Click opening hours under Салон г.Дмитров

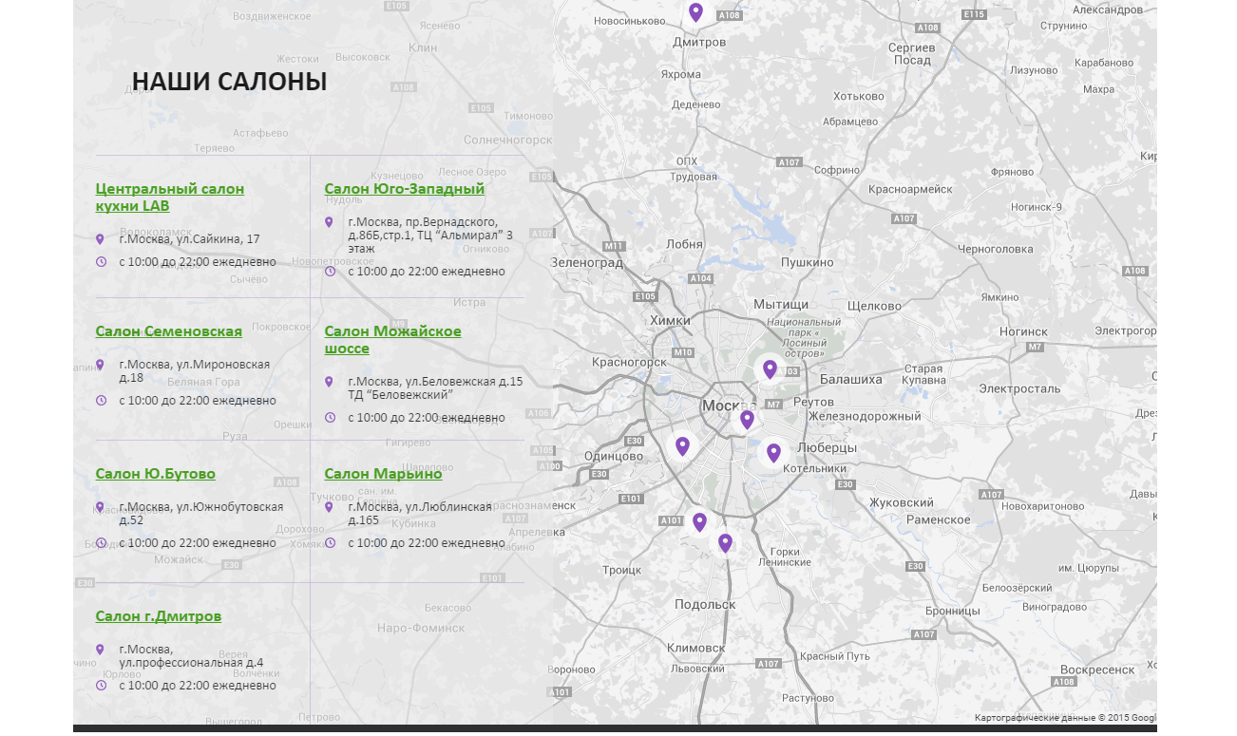[x=198, y=685]
